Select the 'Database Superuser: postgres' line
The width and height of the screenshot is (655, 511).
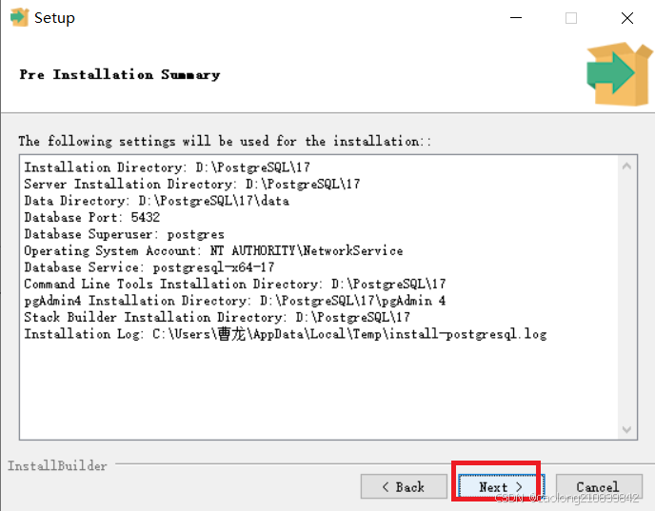124,234
